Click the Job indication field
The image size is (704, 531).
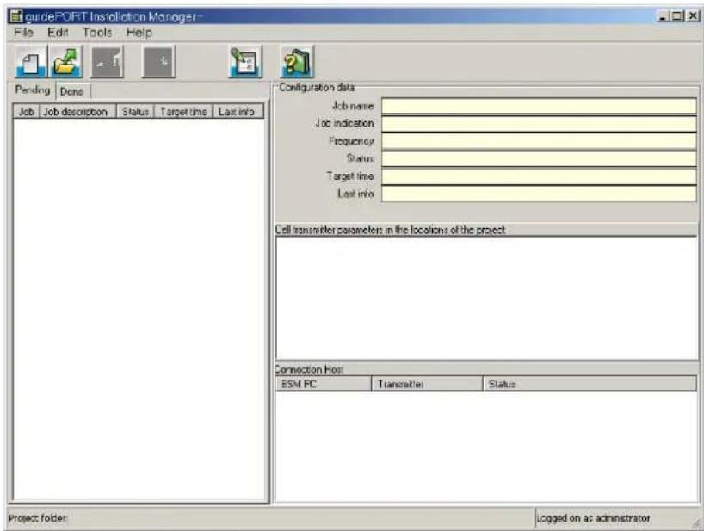[540, 124]
